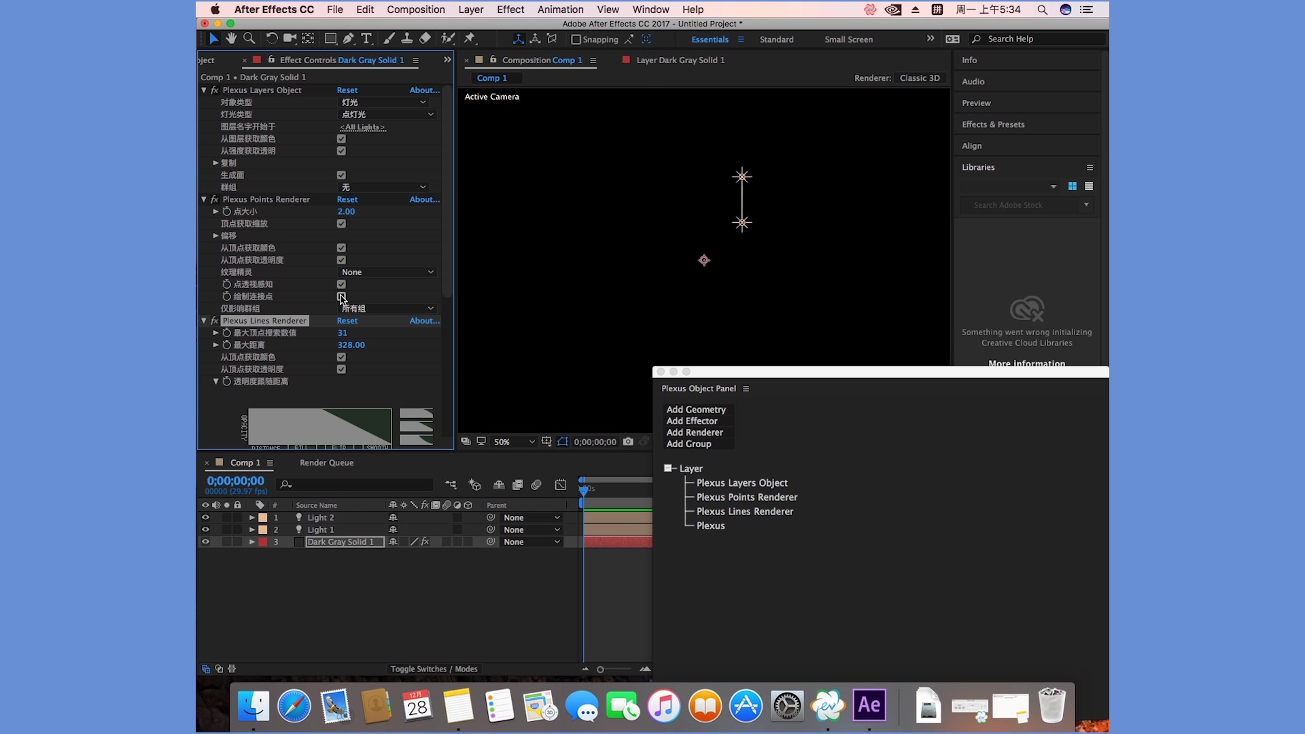
Task: Hide the Light 2 layer eye icon
Action: click(205, 518)
